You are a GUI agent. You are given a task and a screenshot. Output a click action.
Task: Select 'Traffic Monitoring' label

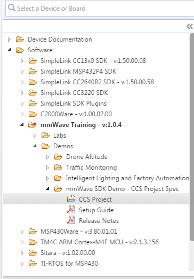point(91,168)
